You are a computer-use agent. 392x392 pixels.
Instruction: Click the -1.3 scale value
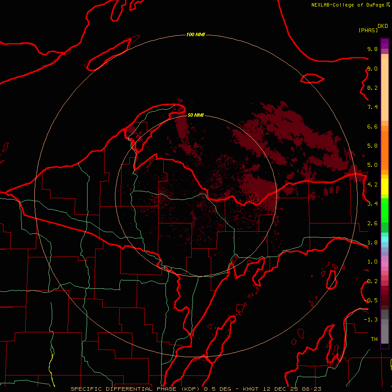[x=371, y=320]
